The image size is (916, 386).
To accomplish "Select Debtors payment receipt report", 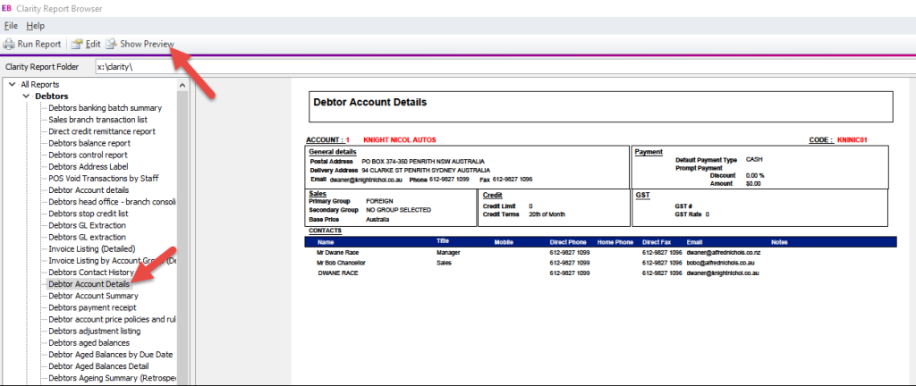I will [94, 307].
